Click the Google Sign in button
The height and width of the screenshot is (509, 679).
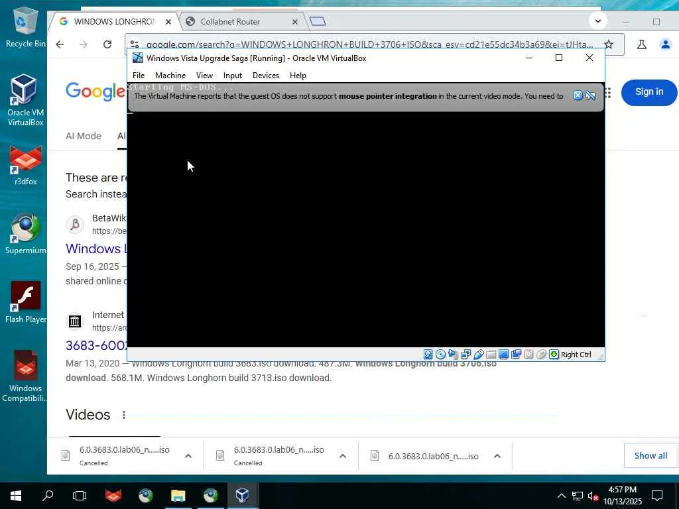tap(648, 91)
